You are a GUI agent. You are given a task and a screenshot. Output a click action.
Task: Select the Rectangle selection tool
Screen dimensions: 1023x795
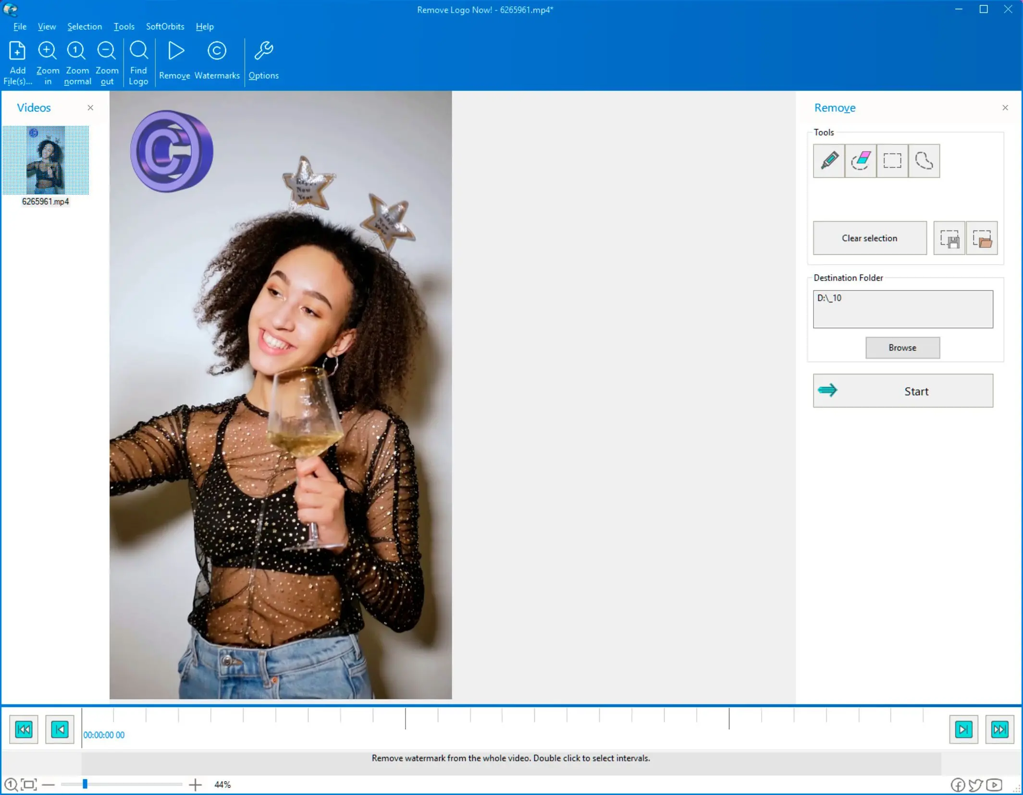click(x=892, y=160)
